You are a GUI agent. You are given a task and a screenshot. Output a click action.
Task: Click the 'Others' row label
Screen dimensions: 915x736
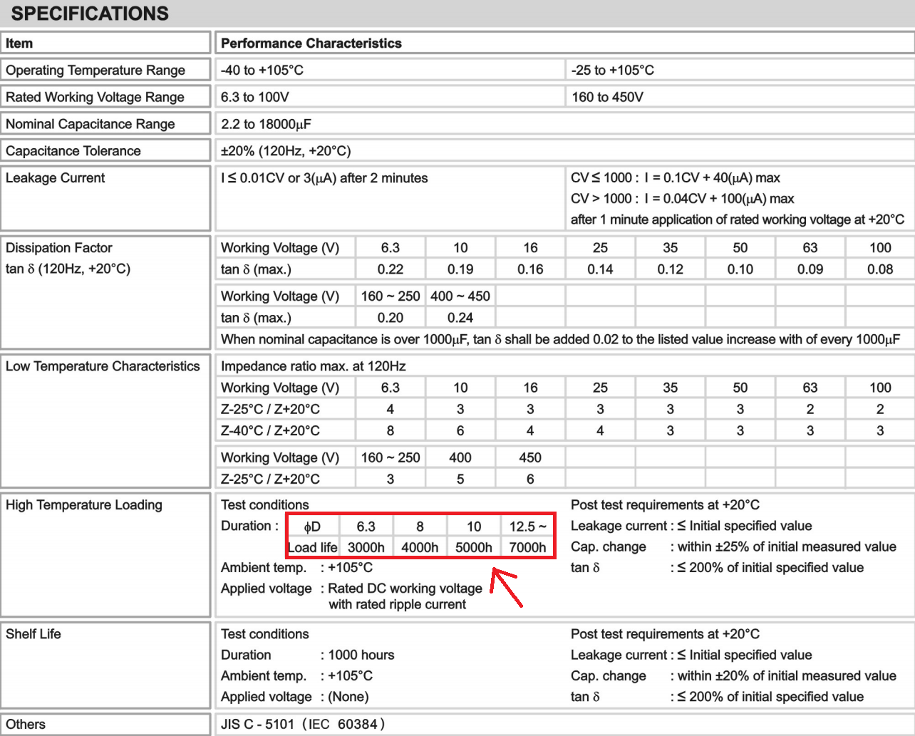point(26,725)
